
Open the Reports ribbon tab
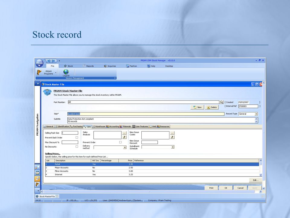coord(88,66)
